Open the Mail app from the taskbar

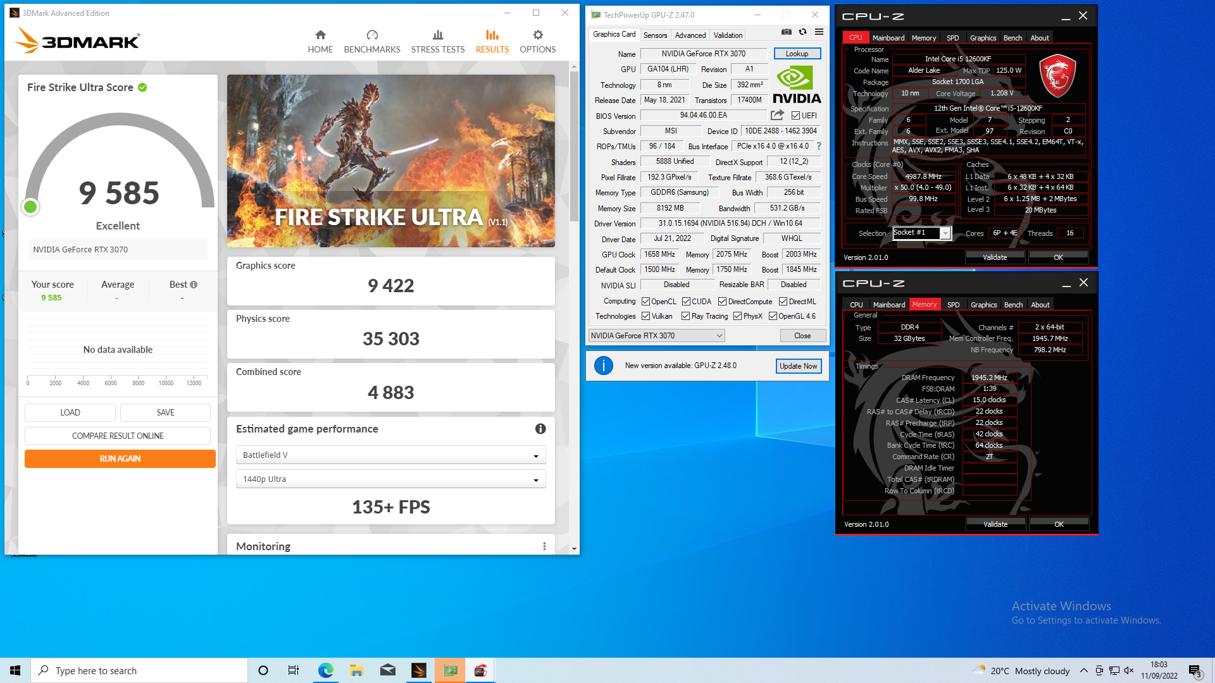click(388, 670)
